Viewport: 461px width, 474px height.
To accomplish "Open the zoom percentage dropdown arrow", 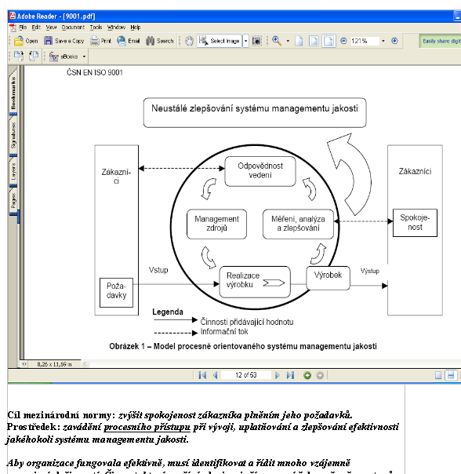I will (x=383, y=41).
